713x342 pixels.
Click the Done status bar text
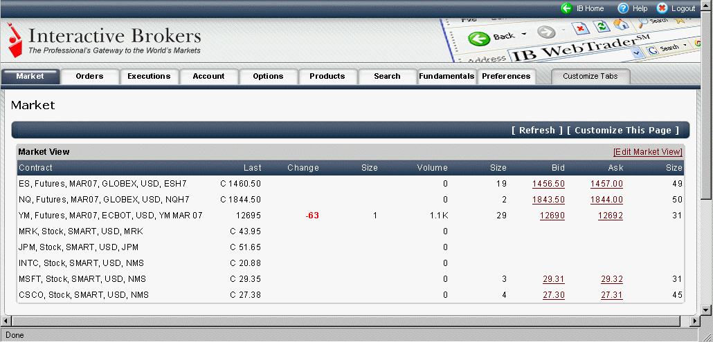coord(15,335)
